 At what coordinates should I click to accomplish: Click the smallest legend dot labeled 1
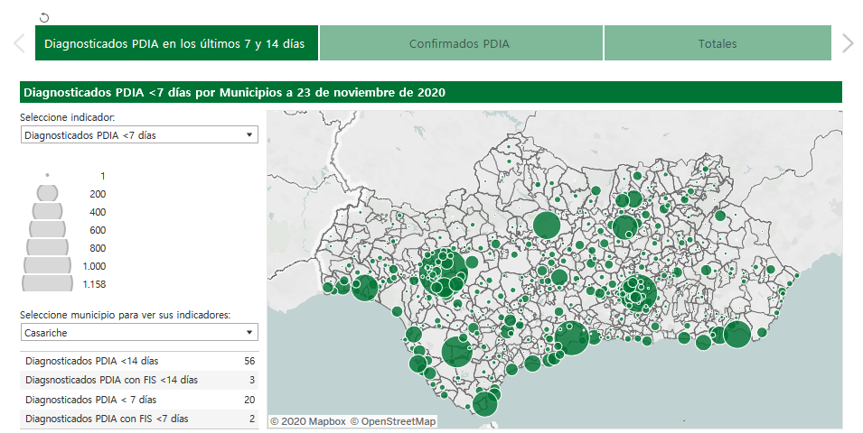[x=47, y=175]
